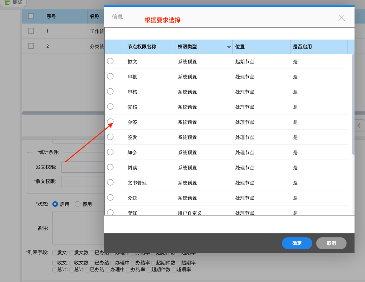
Task: Check the row 2 checkbox
Action: [31, 46]
